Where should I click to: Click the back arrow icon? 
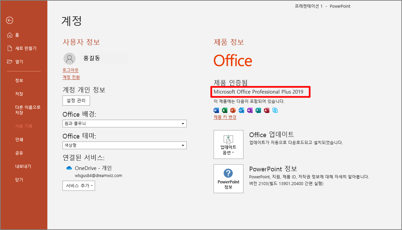tap(9, 20)
